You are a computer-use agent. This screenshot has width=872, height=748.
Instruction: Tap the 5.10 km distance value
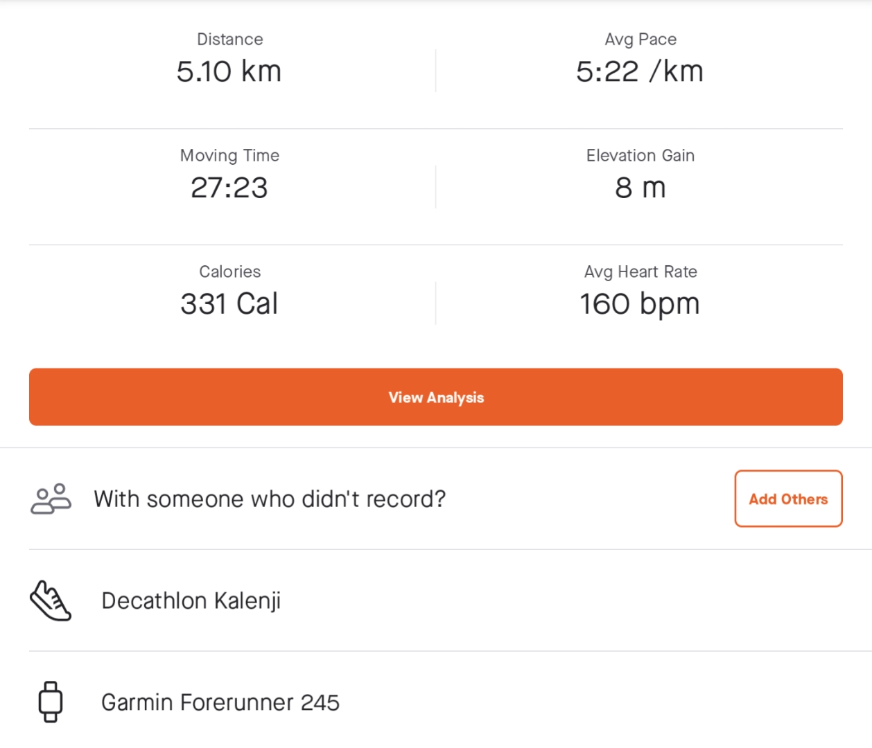pos(229,71)
